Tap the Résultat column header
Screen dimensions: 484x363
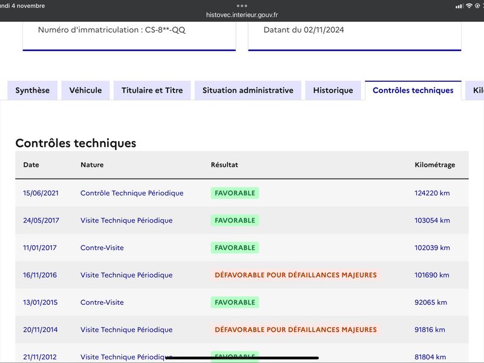[224, 165]
